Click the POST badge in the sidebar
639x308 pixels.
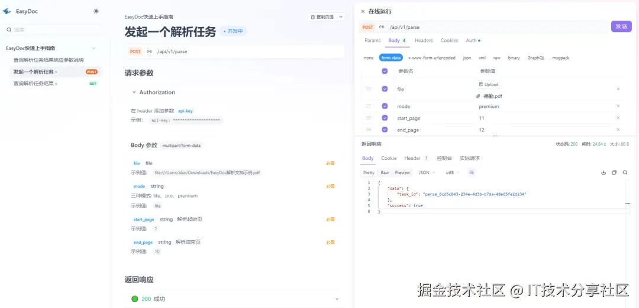point(92,72)
